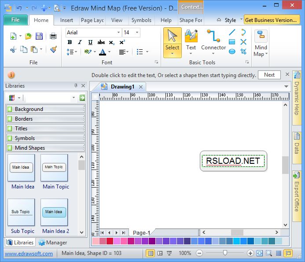
Task: Select the RSLOAD.NET shape on canvas
Action: (233, 161)
